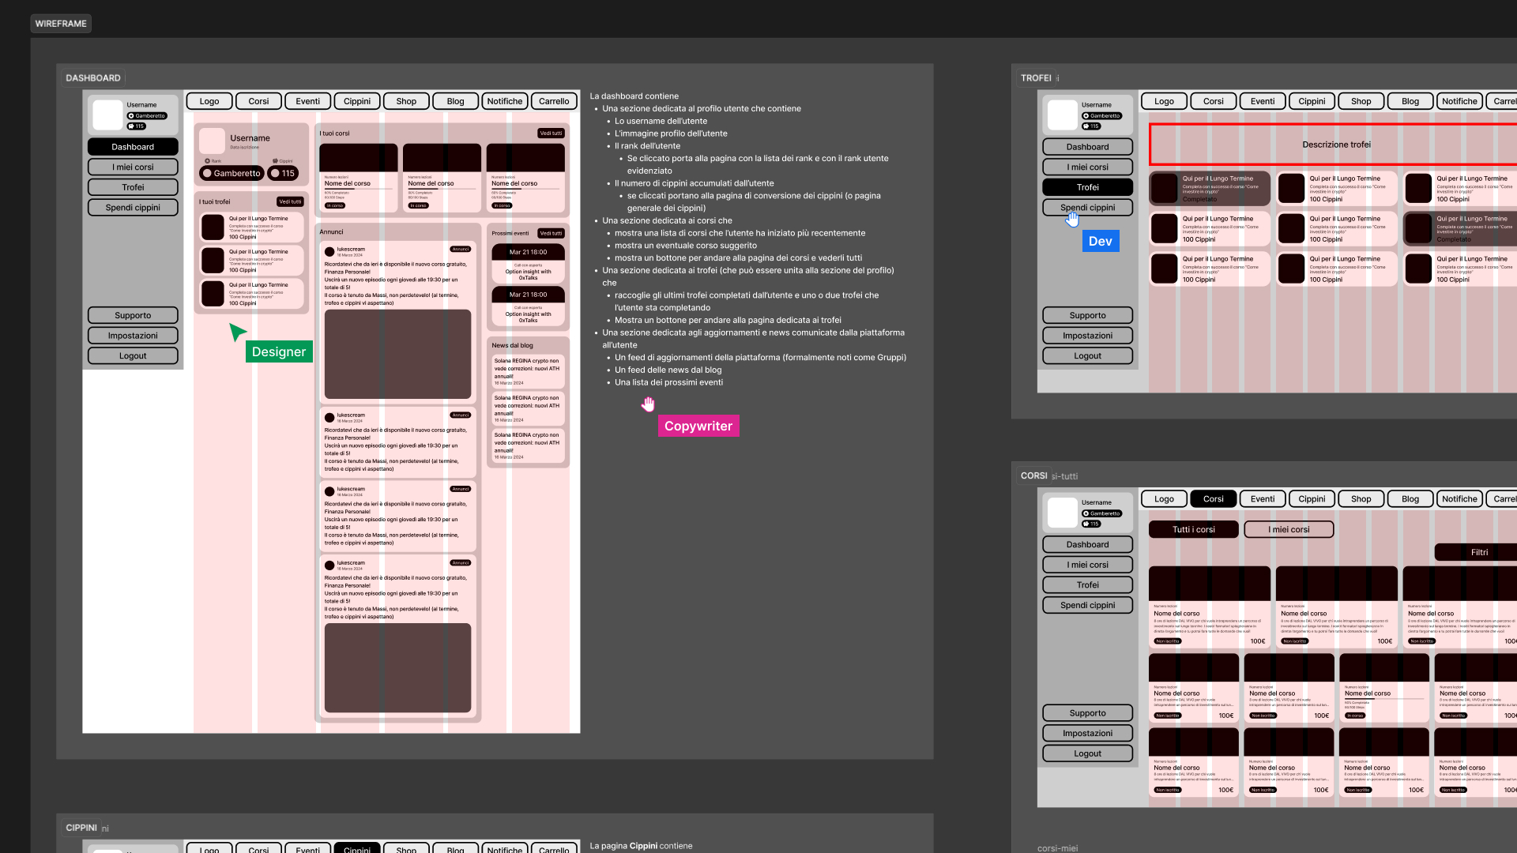
Task: Click the 115 cippini badge in profile card
Action: click(283, 173)
